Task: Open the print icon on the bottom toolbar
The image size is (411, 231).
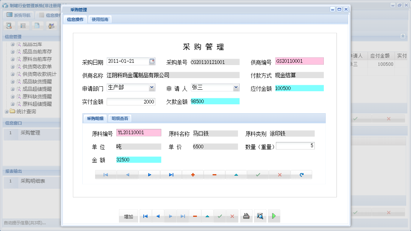Action: coord(246,216)
